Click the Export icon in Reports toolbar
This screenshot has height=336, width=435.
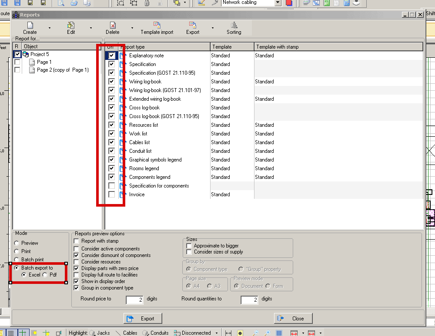point(193,26)
